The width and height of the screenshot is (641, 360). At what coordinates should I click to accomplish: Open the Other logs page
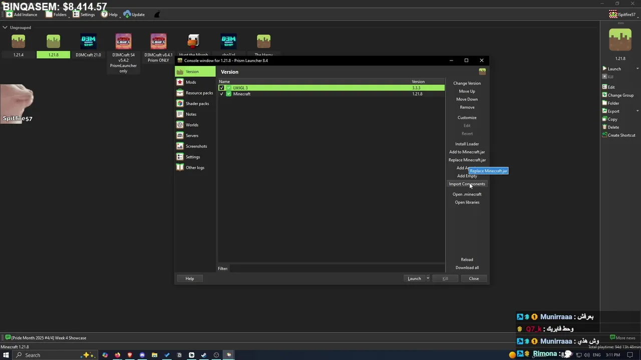point(195,167)
